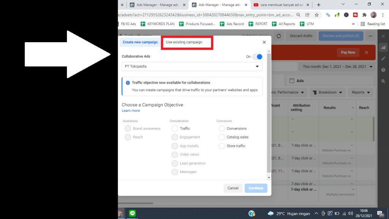
Task: Open the Chrome profile avatar
Action: point(373,15)
